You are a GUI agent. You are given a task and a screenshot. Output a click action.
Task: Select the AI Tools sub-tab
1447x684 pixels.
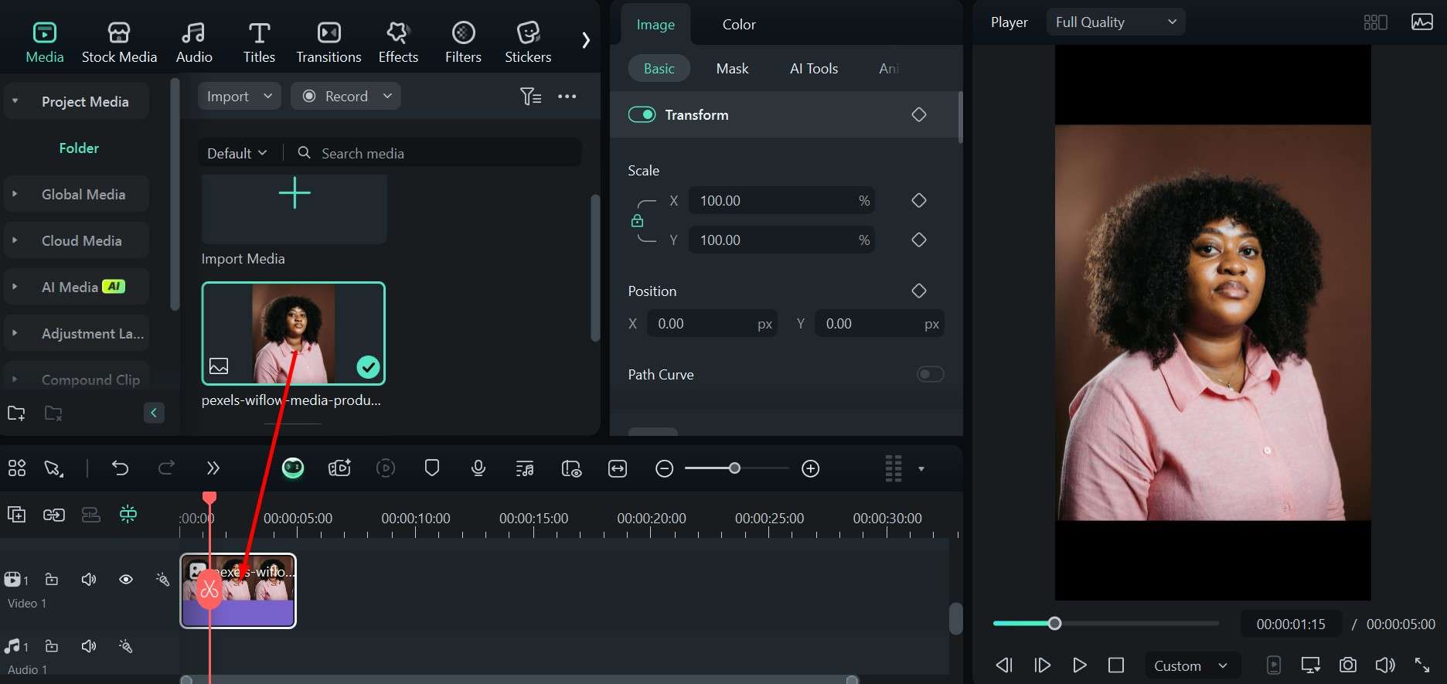[813, 68]
